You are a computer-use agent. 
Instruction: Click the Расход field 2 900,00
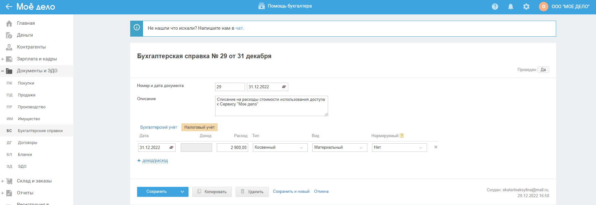point(232,147)
